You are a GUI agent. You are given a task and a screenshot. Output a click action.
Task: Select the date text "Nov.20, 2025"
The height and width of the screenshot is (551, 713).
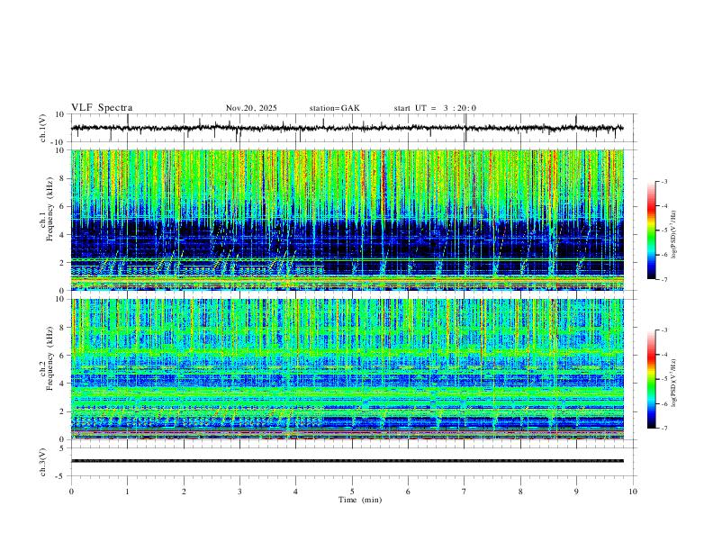251,108
